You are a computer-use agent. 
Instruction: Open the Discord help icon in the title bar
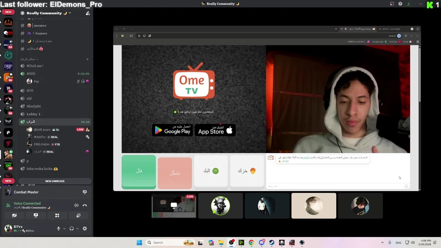400,4
